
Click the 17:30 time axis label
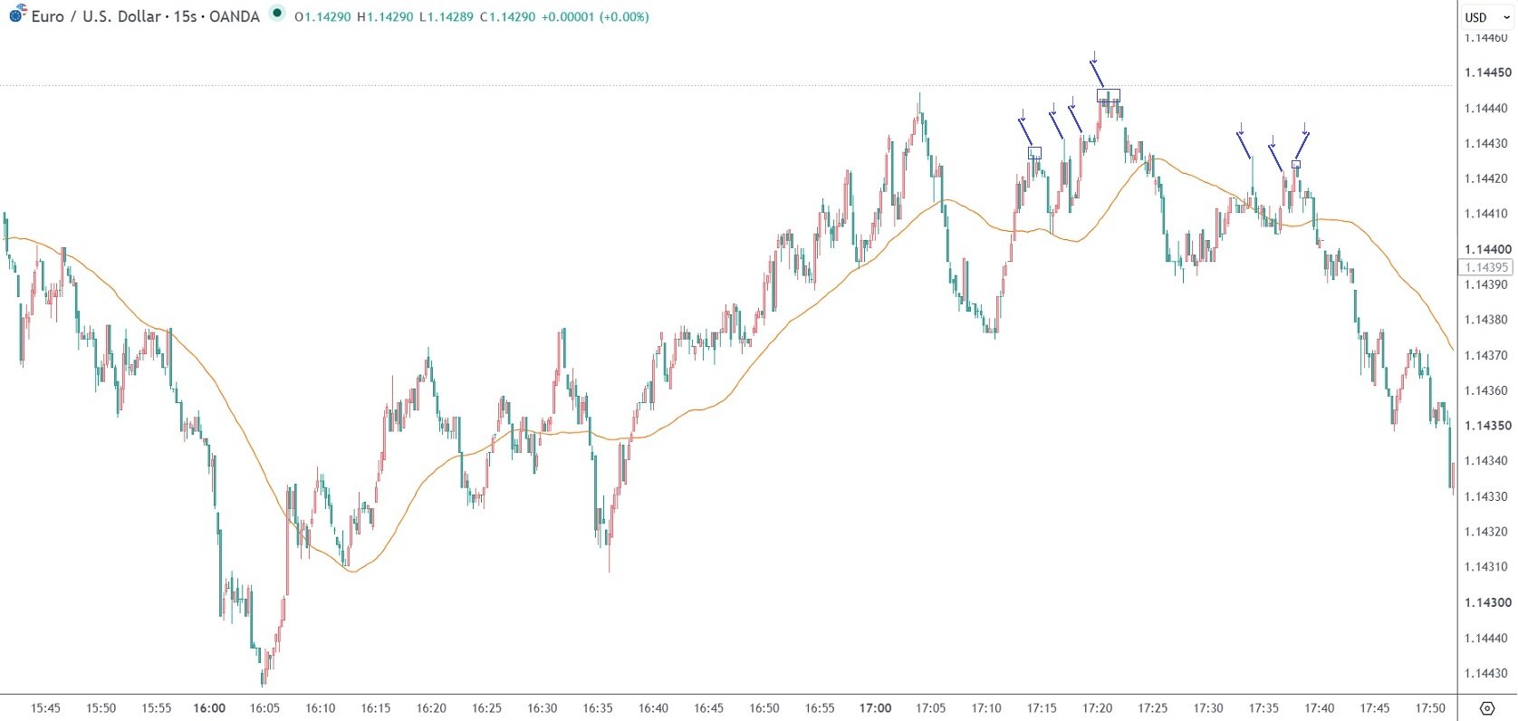tap(1208, 708)
